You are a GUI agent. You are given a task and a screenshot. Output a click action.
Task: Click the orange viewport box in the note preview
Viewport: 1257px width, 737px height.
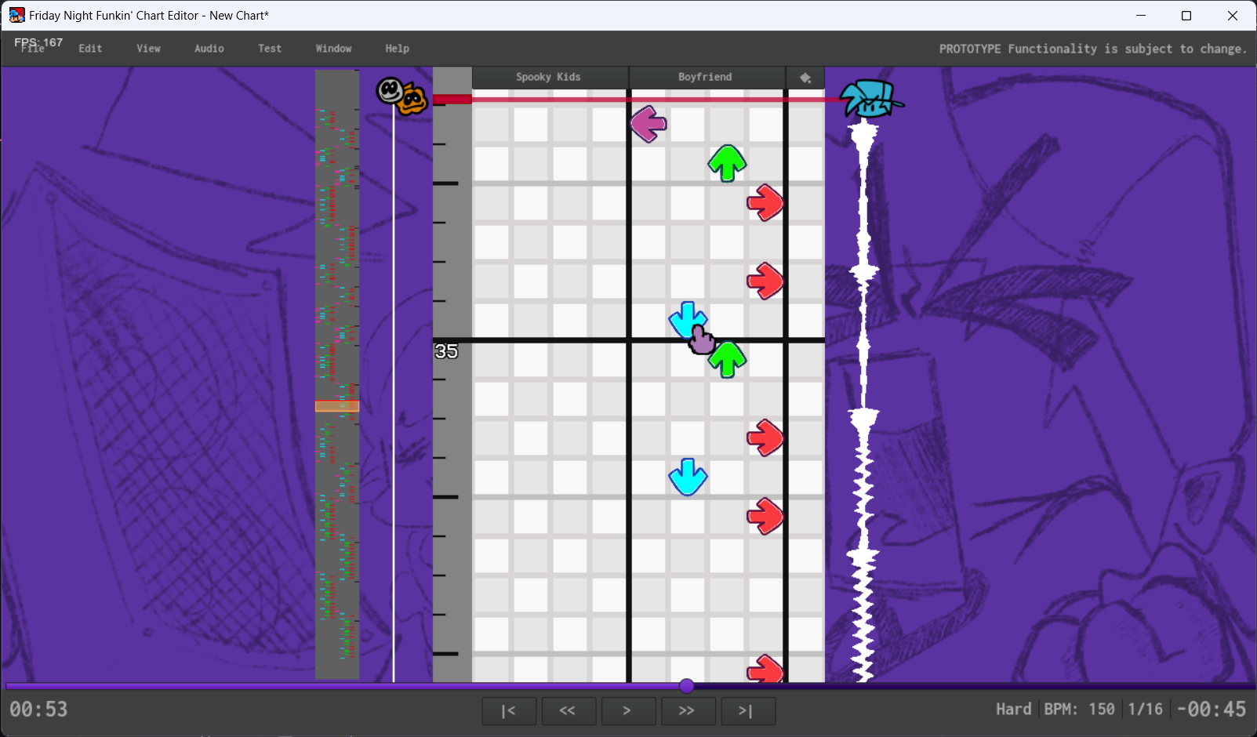click(337, 406)
